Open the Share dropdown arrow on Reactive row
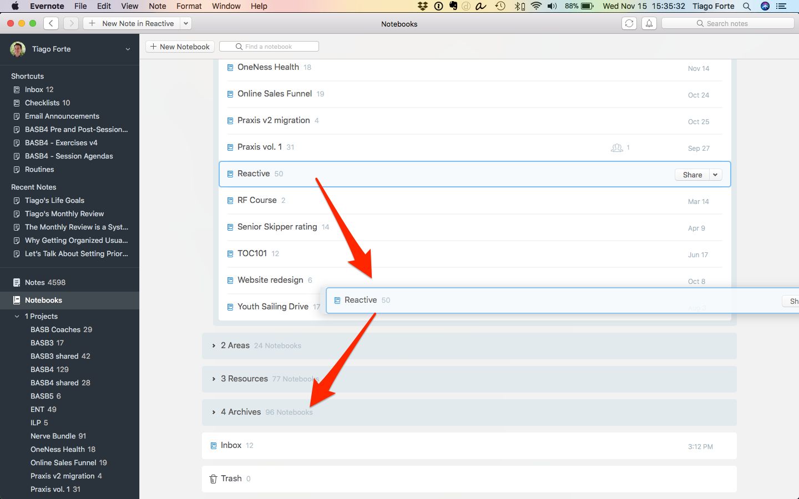The height and width of the screenshot is (499, 799). 715,175
